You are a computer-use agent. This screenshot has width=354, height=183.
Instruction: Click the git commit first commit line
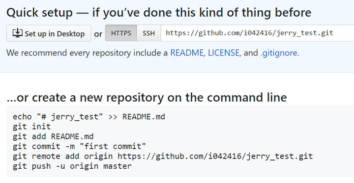[79, 146]
